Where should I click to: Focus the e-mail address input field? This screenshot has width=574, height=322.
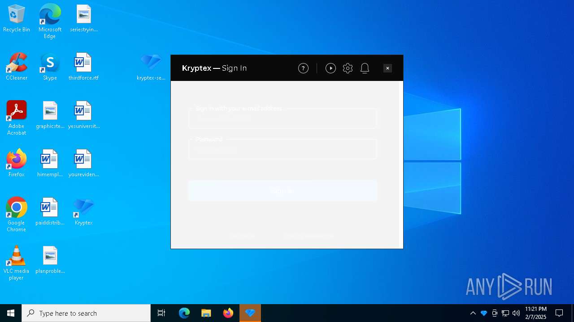[x=283, y=118]
